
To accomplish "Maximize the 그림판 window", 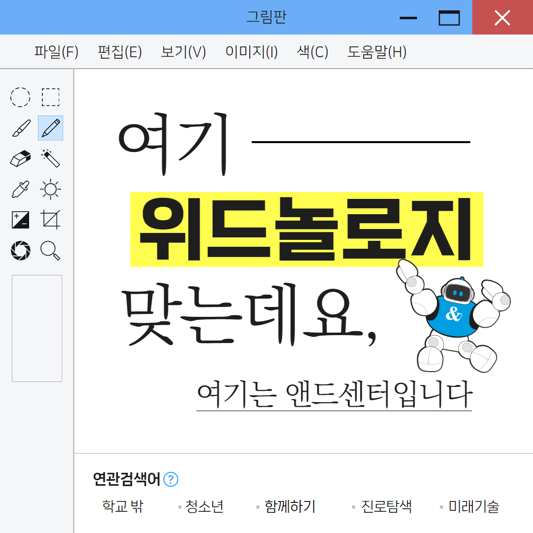I will (449, 18).
